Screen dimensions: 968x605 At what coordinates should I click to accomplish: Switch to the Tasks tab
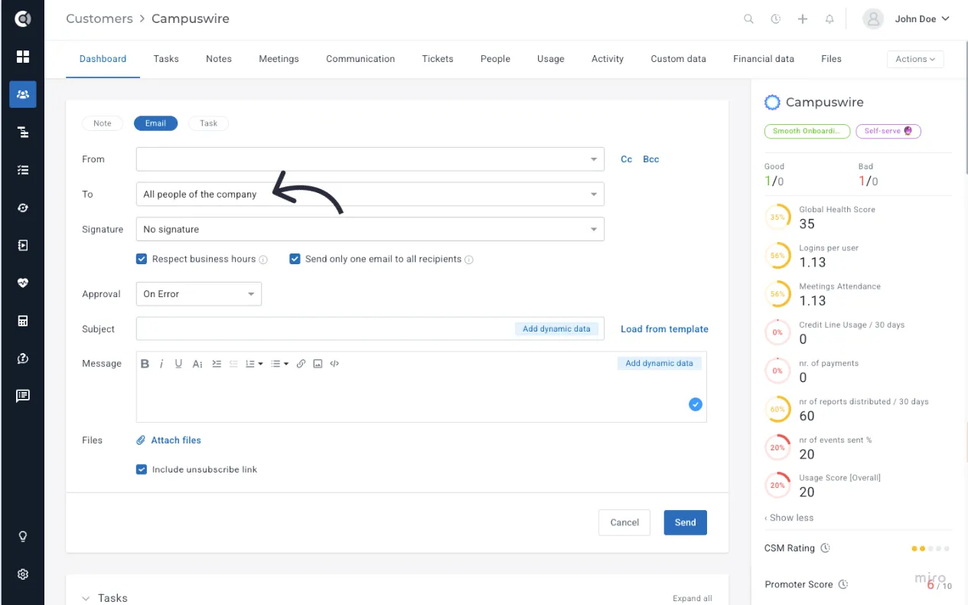pyautogui.click(x=166, y=59)
